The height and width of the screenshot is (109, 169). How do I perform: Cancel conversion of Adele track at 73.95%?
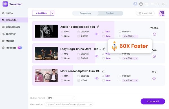154,34
